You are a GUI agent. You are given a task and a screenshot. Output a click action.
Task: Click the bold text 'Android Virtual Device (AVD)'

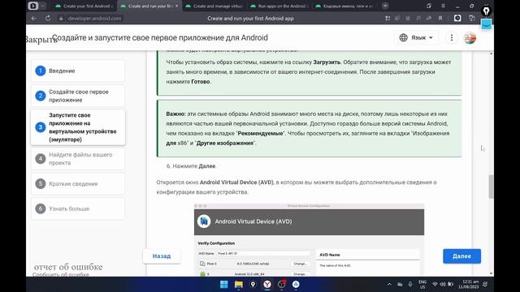coord(236,182)
